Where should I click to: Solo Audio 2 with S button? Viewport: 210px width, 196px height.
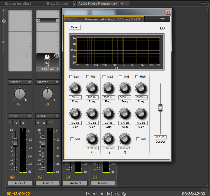[x=44, y=123]
